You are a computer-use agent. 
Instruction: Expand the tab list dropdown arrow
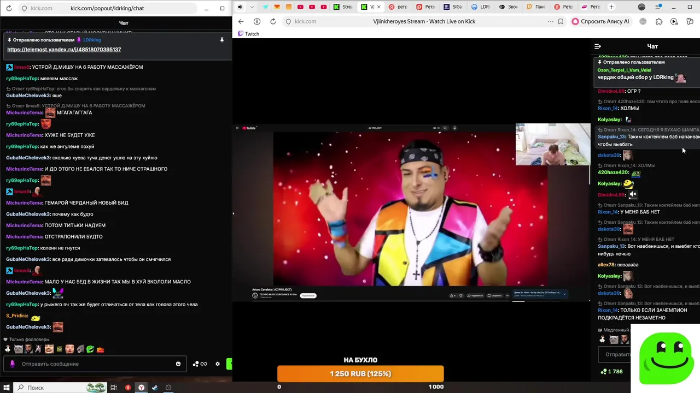[253, 7]
